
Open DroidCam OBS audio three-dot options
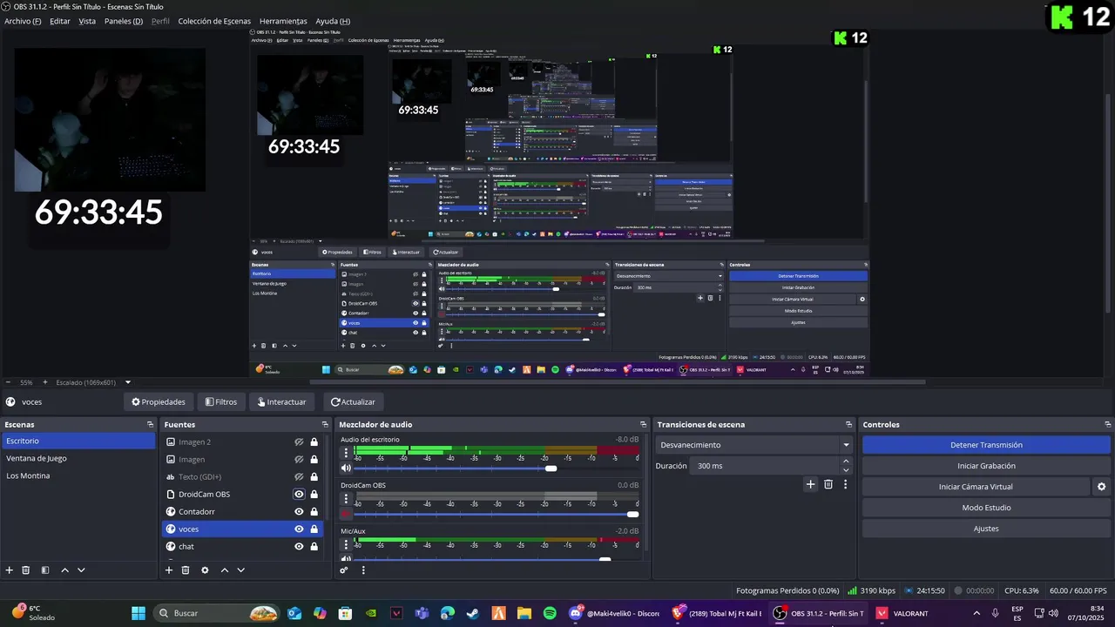tap(346, 499)
